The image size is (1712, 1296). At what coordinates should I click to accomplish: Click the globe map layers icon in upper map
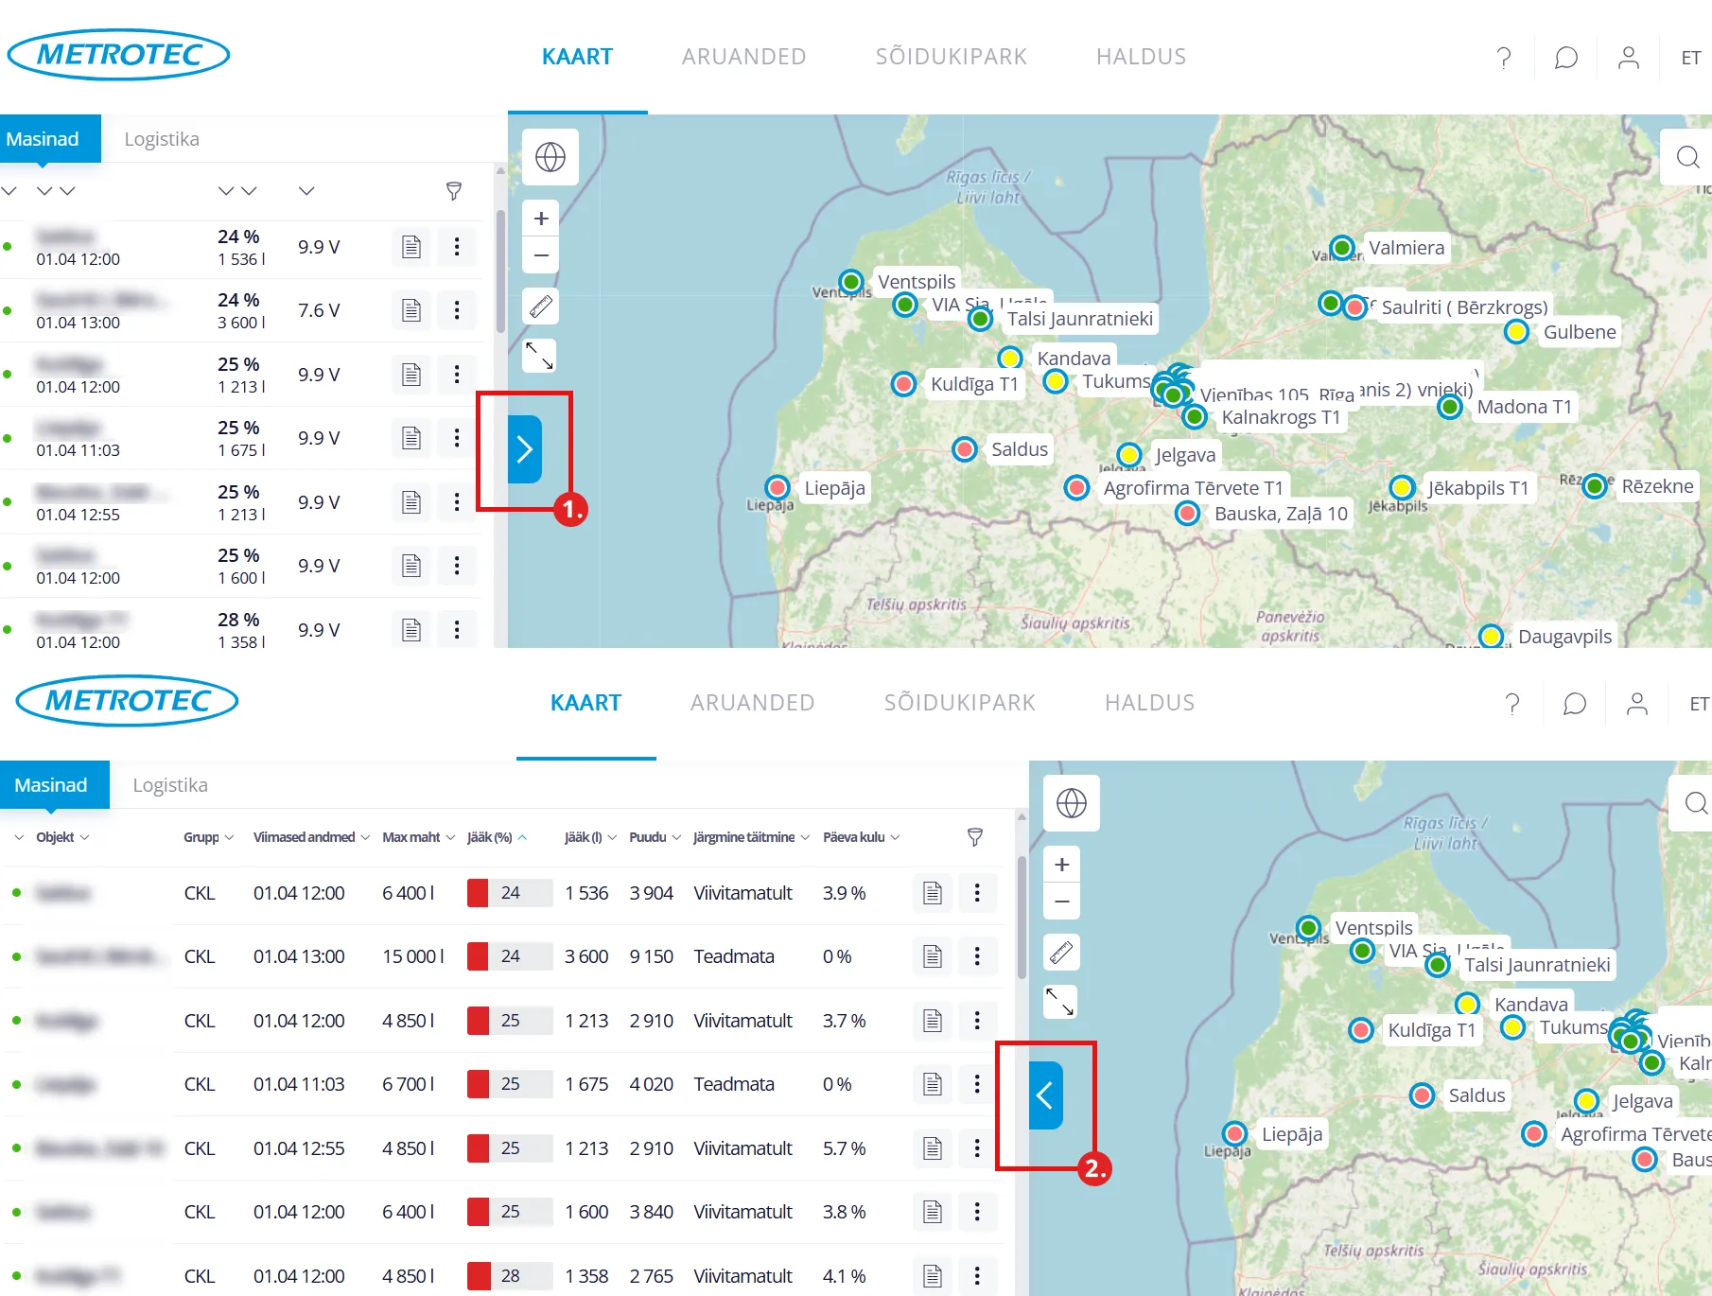pyautogui.click(x=550, y=157)
